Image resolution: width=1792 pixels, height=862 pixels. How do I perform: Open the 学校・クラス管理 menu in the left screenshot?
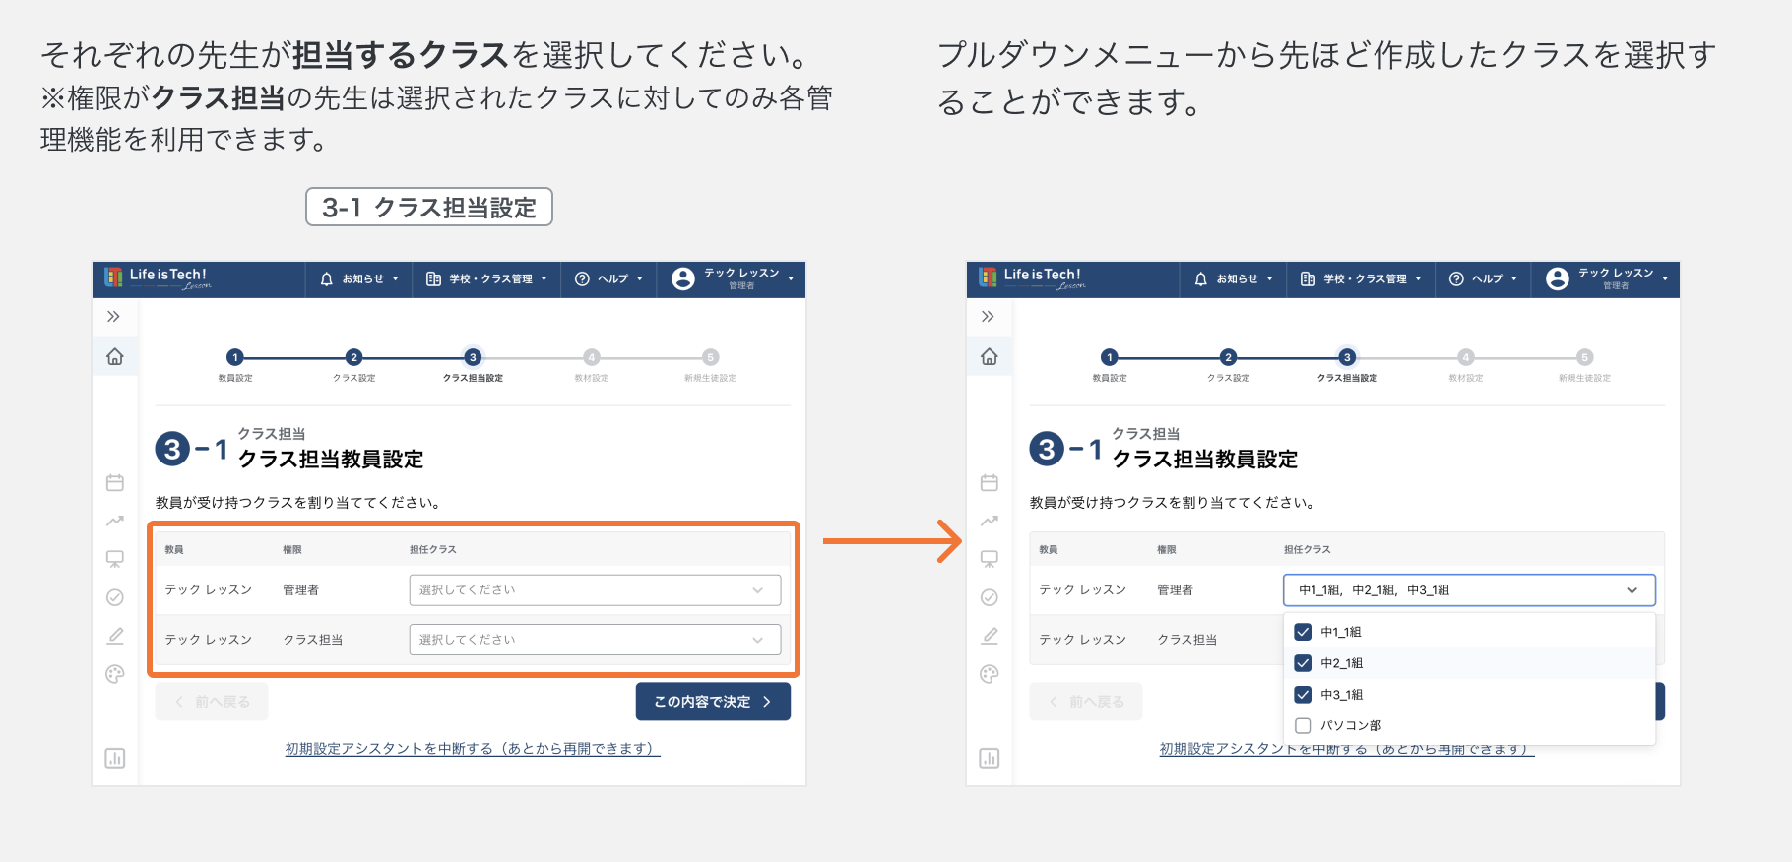(x=486, y=279)
